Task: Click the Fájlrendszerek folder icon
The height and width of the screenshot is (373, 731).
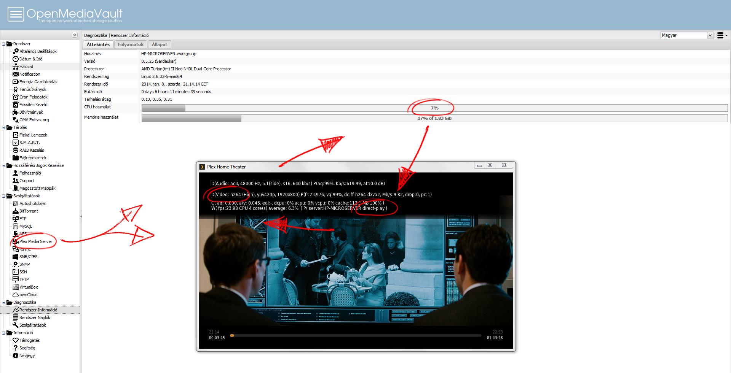Action: click(16, 158)
